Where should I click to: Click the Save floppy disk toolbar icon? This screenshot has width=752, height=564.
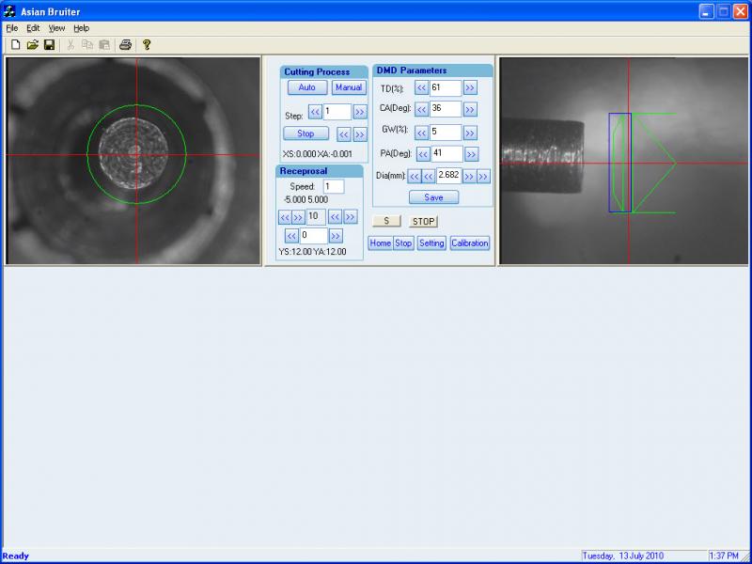(x=49, y=44)
